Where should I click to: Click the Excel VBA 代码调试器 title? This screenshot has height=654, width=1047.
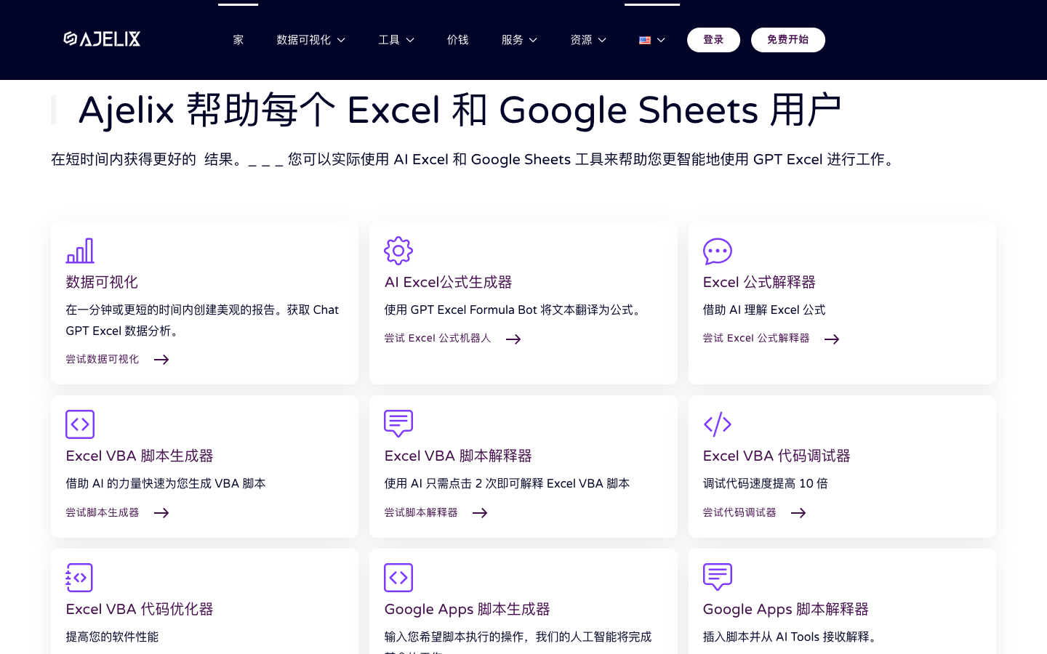point(777,456)
